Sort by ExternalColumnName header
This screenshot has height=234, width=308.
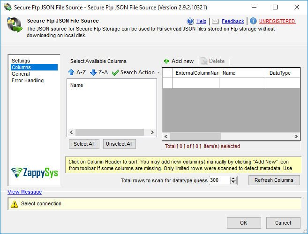(196, 73)
